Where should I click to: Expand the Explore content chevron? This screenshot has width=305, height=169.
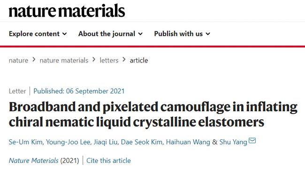64,34
